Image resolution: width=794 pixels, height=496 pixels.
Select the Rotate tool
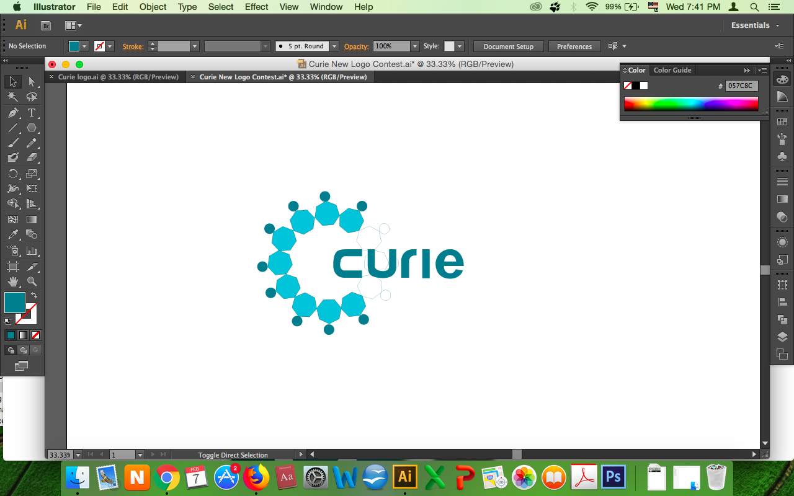(x=12, y=174)
